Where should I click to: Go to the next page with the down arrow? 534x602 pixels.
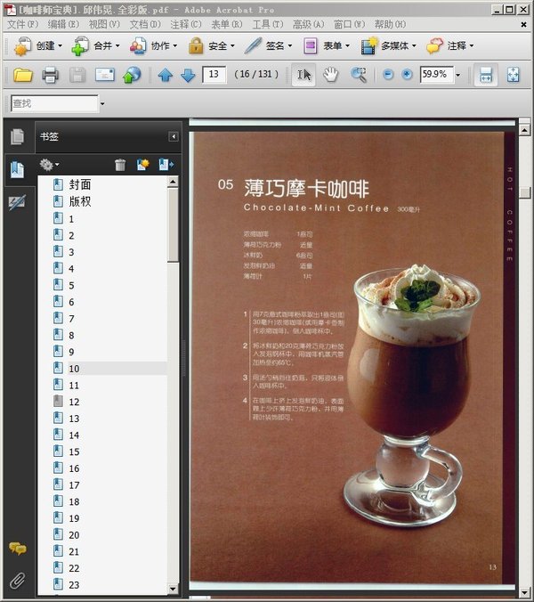188,75
